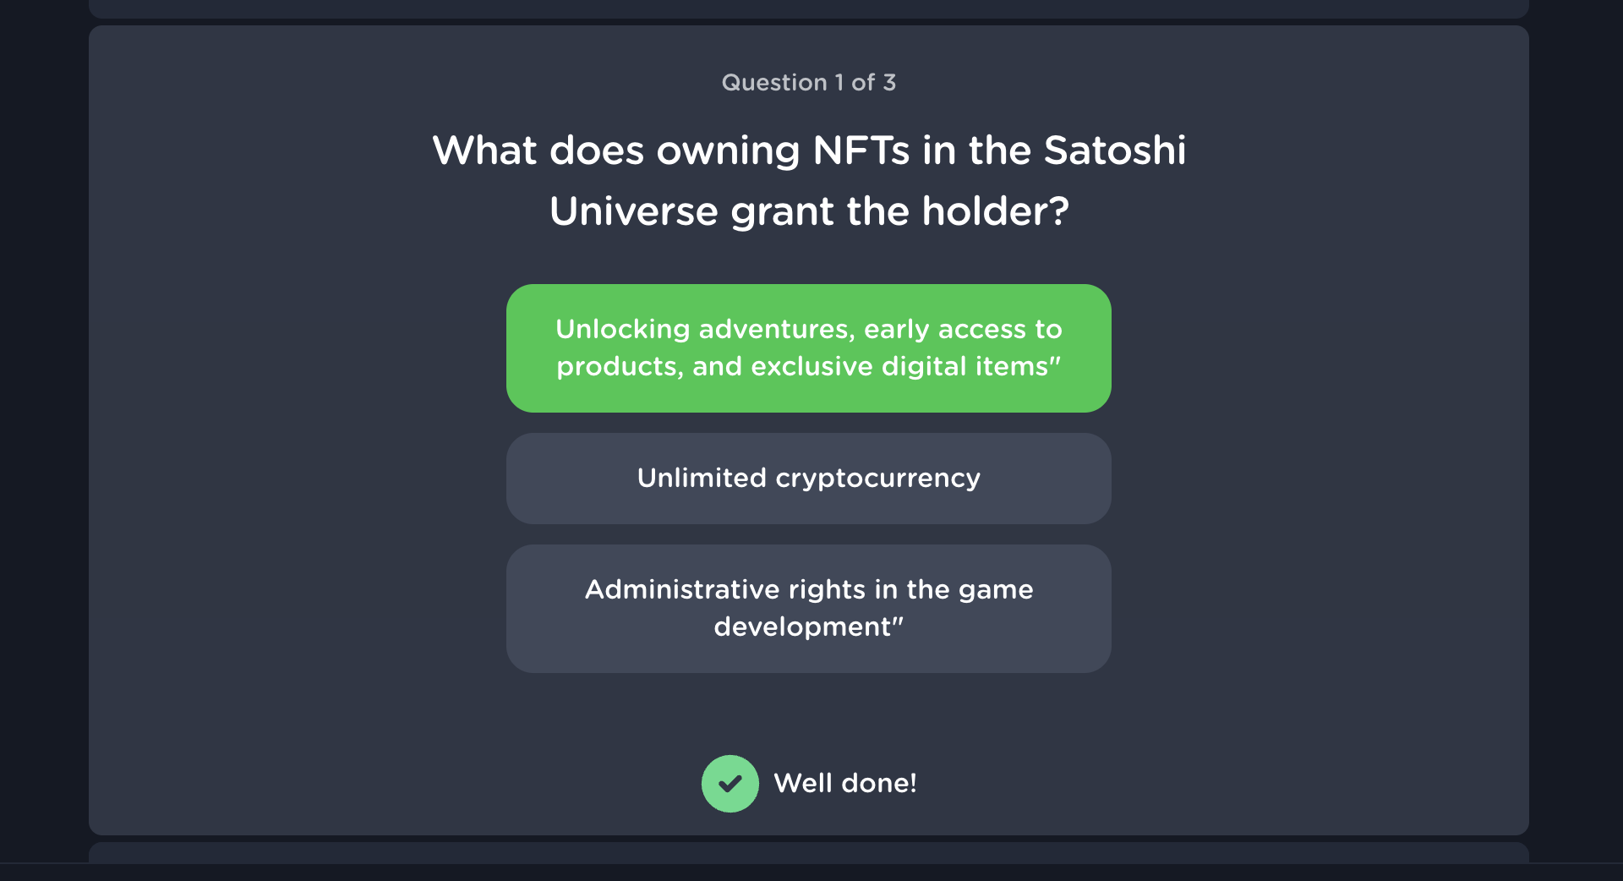Click the word "development" in third answer

[803, 627]
